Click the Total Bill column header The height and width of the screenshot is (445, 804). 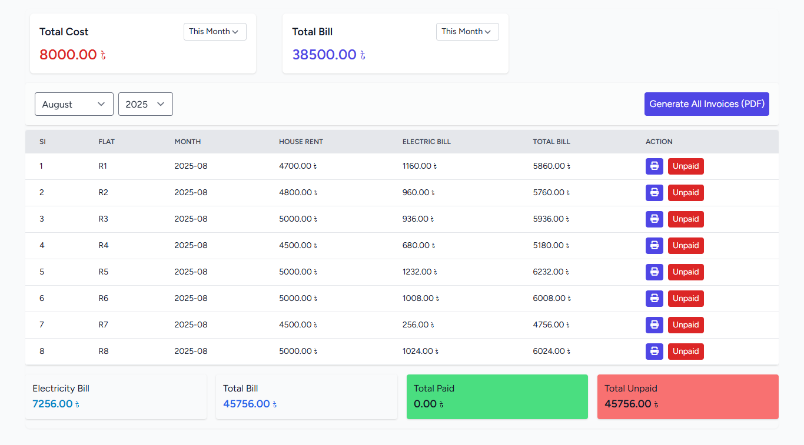point(551,142)
